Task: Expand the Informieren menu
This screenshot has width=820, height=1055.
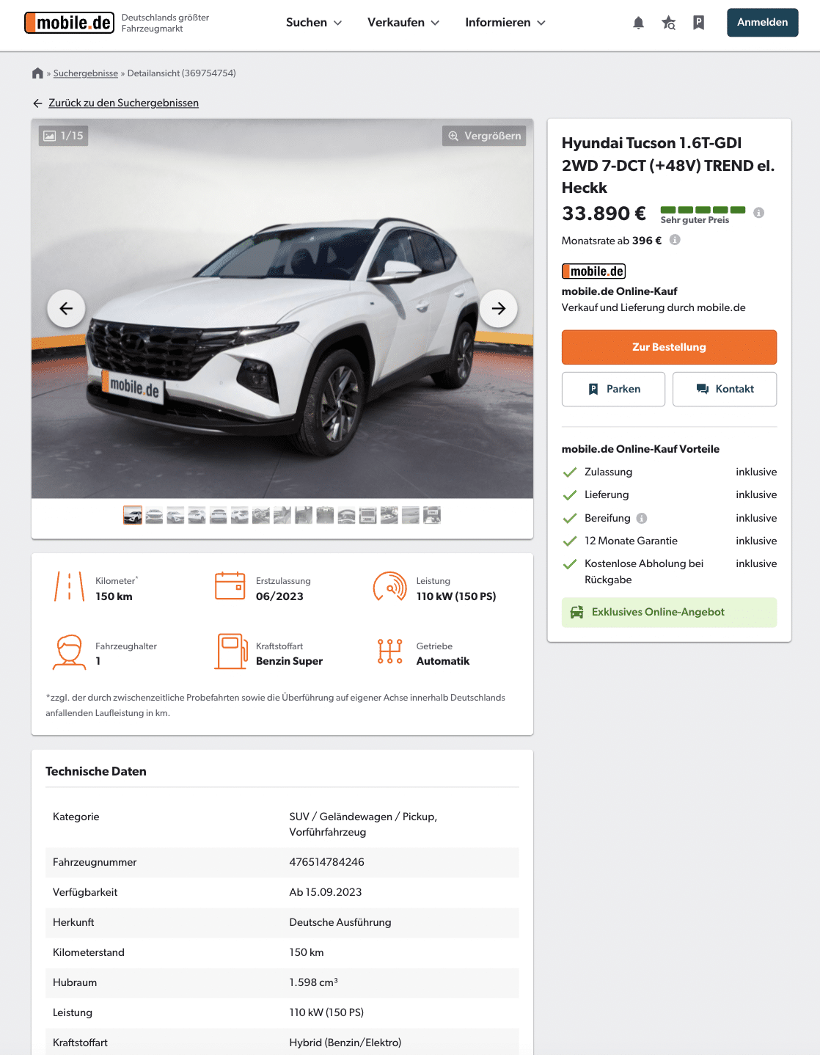Action: (x=505, y=23)
